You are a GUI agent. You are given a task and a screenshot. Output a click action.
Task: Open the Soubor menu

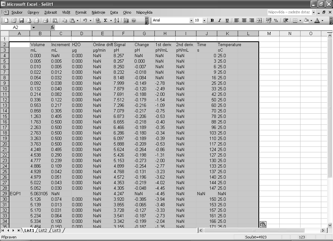coord(17,12)
